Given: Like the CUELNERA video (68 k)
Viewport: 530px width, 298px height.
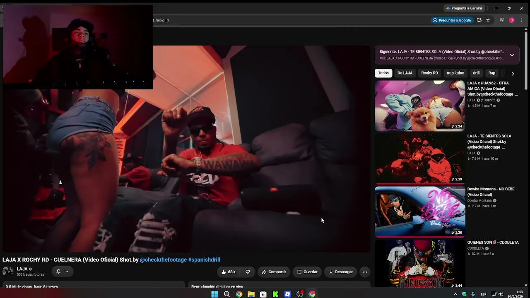Looking at the screenshot, I should click(229, 272).
